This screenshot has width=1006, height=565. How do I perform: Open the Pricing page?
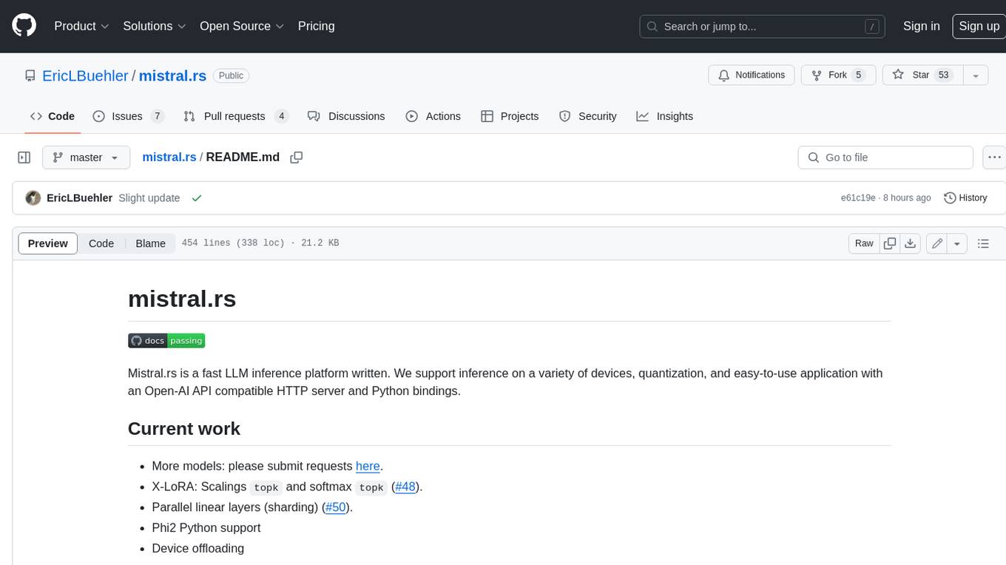316,26
